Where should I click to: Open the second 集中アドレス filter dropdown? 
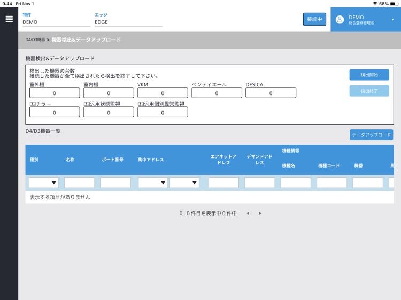(184, 183)
